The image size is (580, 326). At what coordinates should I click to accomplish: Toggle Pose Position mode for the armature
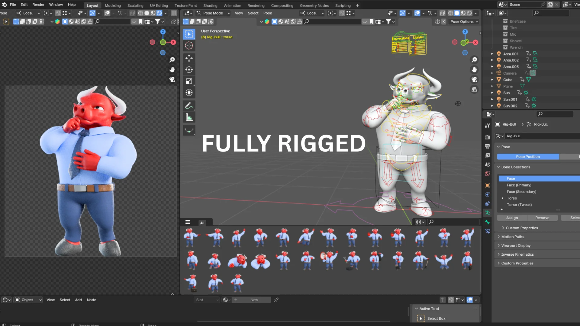pos(527,156)
